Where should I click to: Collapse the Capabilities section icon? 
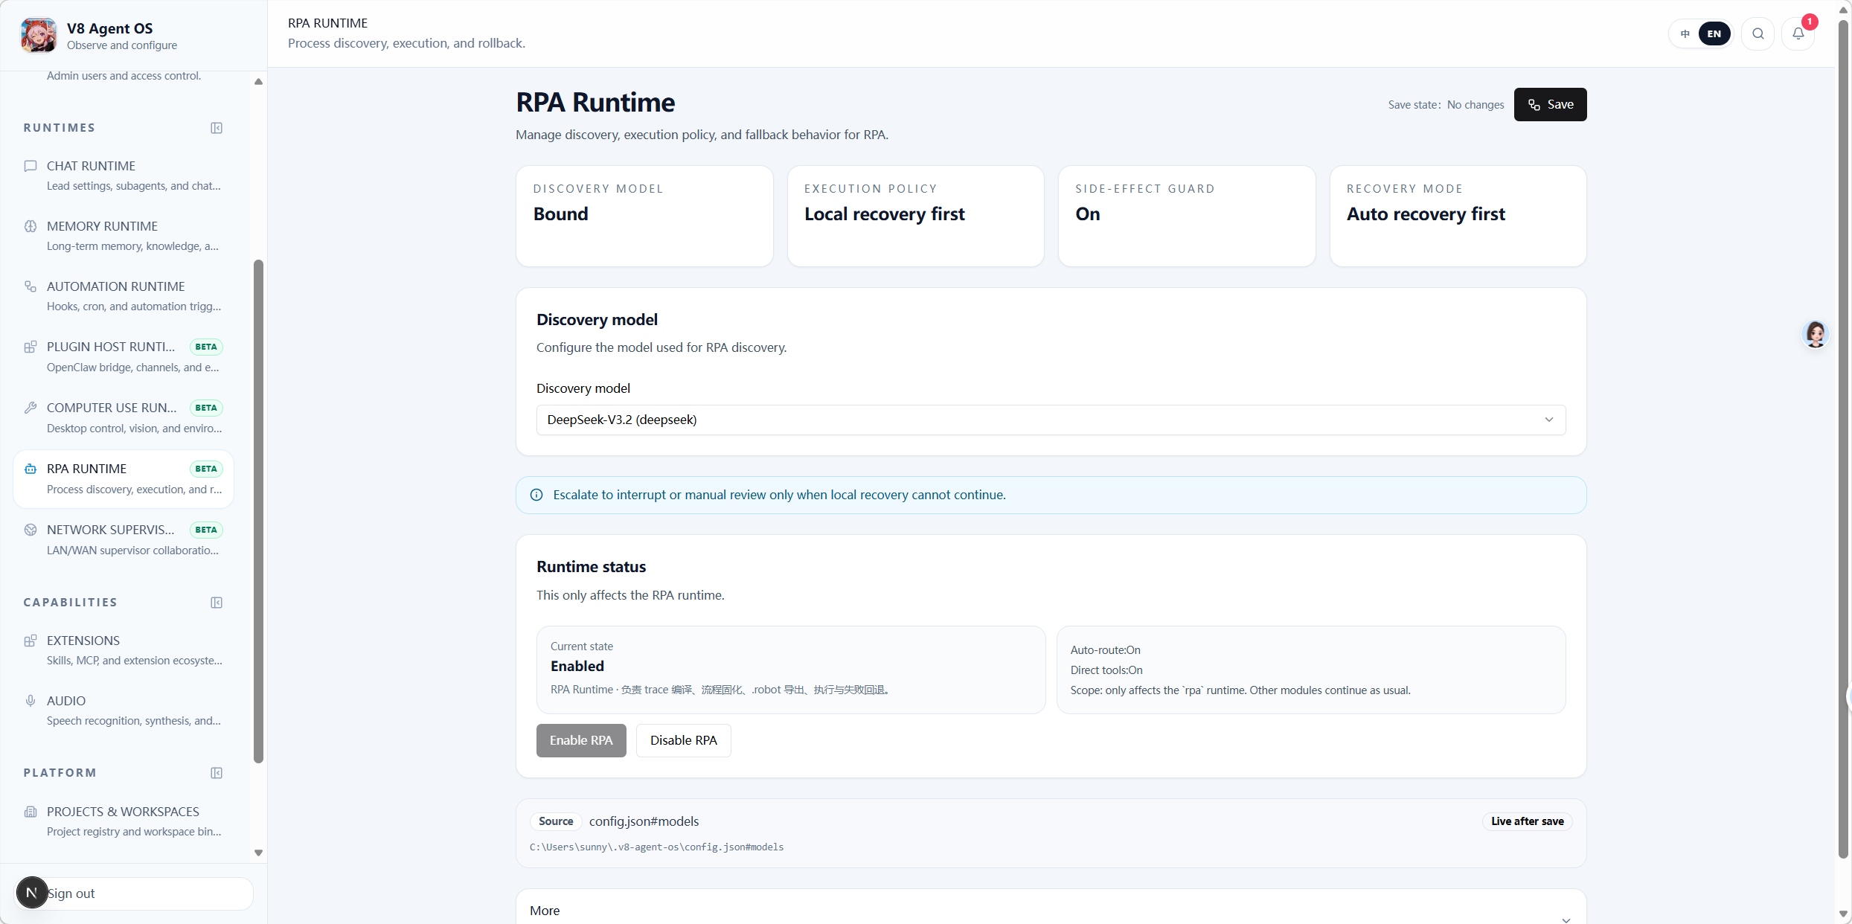(217, 603)
